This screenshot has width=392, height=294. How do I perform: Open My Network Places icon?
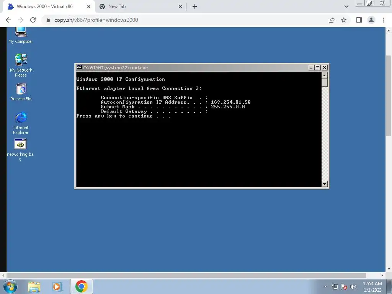click(21, 65)
